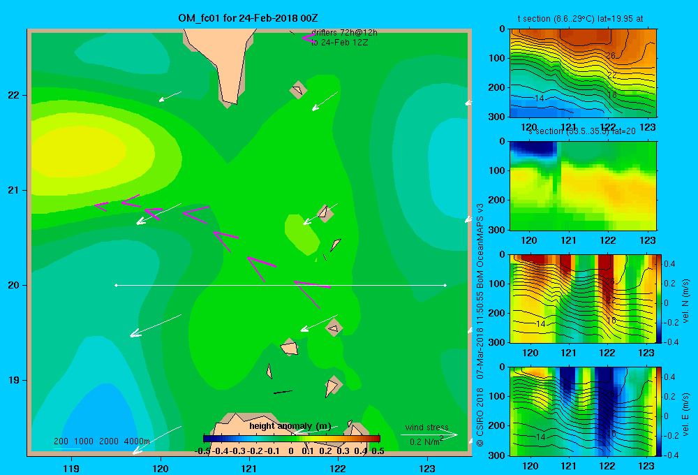Image resolution: width=698 pixels, height=475 pixels.
Task: Click the 'height anomaly (m)' label
Action: click(290, 426)
